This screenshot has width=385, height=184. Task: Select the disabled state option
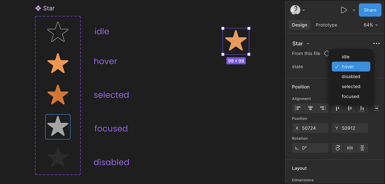tap(351, 77)
